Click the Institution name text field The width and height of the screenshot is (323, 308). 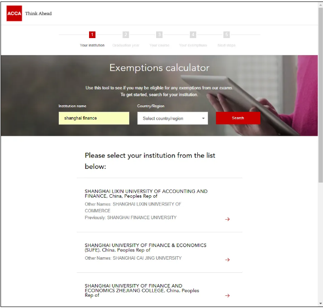click(94, 118)
